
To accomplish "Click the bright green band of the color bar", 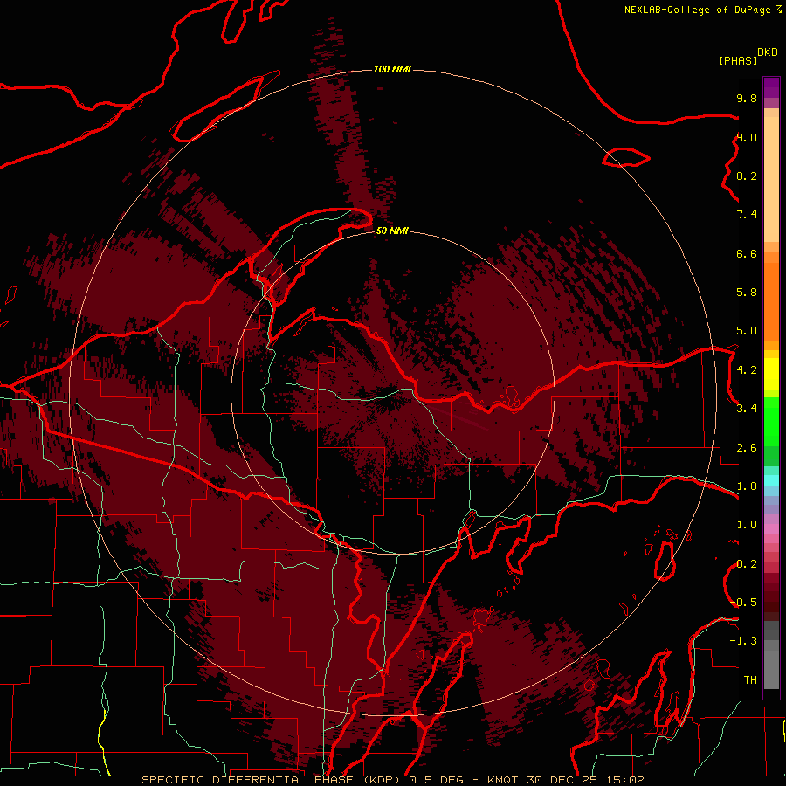I will pos(771,422).
